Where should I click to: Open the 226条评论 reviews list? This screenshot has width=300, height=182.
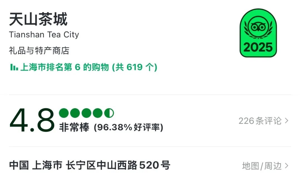click(x=263, y=121)
